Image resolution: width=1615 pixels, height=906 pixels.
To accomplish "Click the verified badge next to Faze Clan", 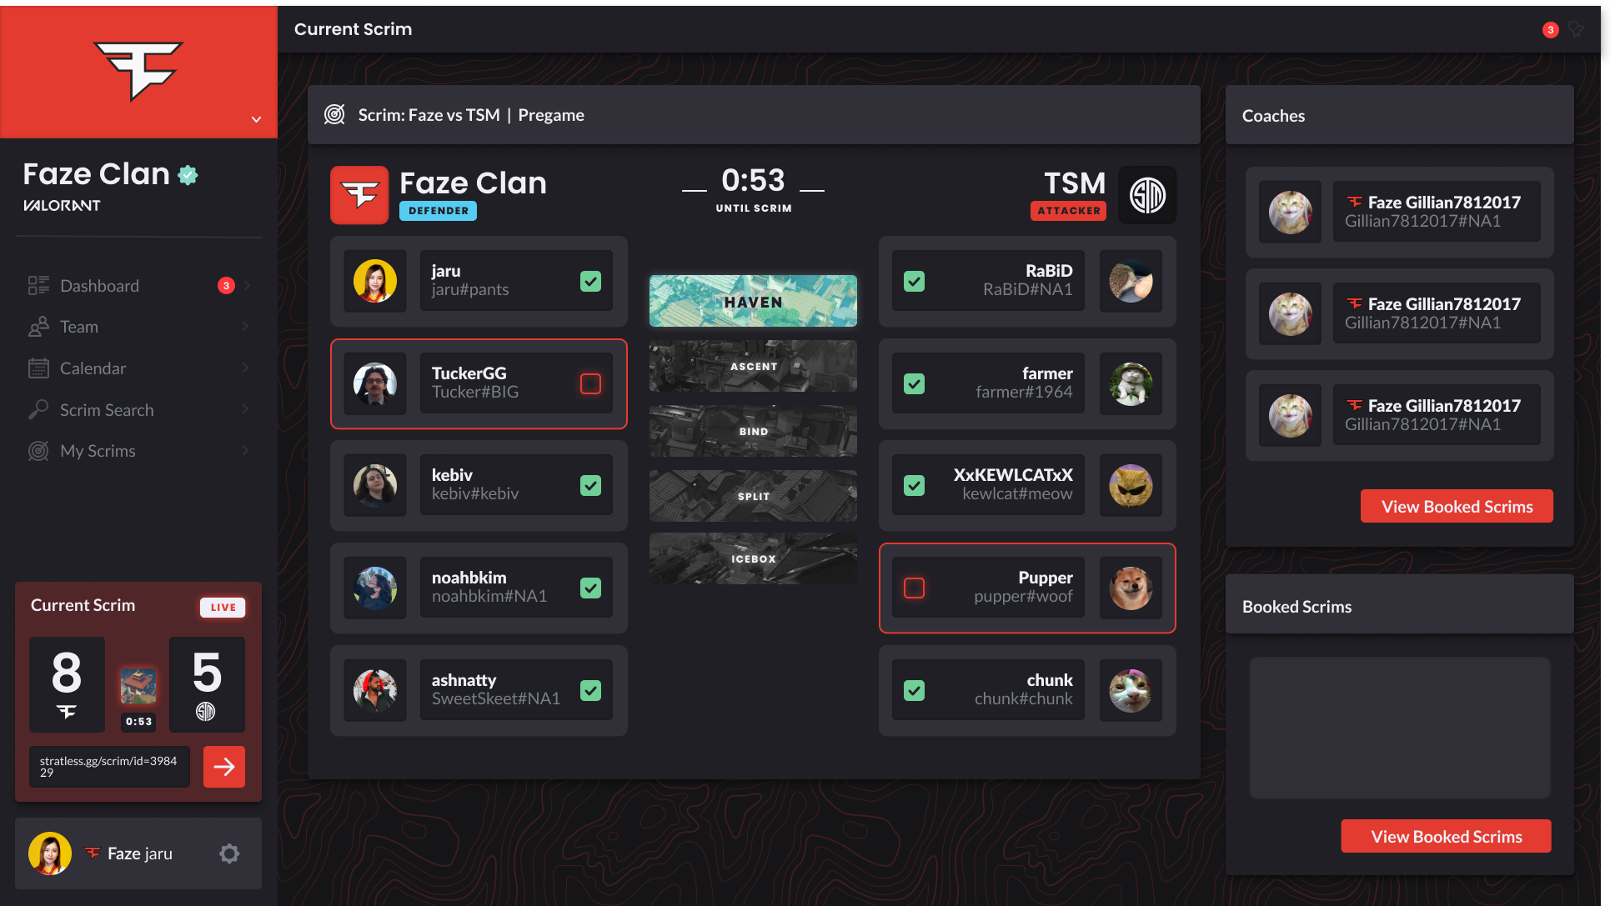I will [188, 175].
